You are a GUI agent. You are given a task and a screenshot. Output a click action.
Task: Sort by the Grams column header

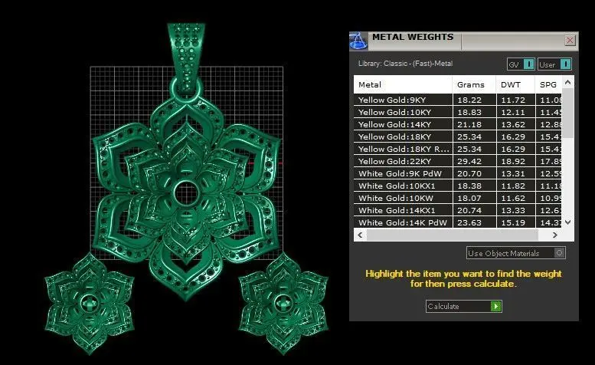474,84
